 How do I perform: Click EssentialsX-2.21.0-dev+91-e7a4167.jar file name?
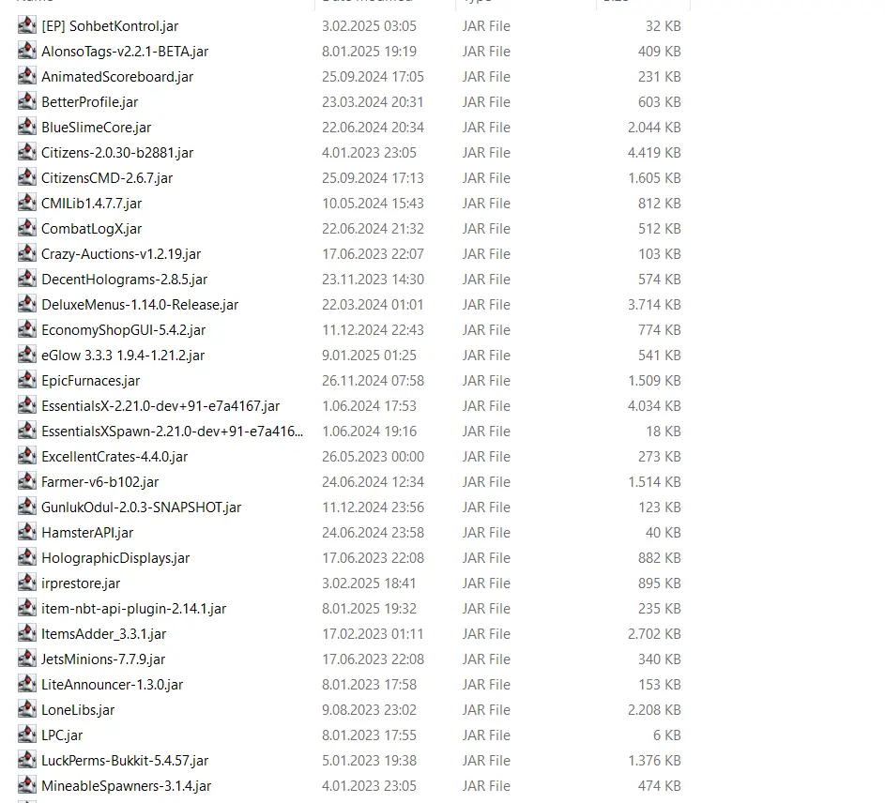[160, 406]
